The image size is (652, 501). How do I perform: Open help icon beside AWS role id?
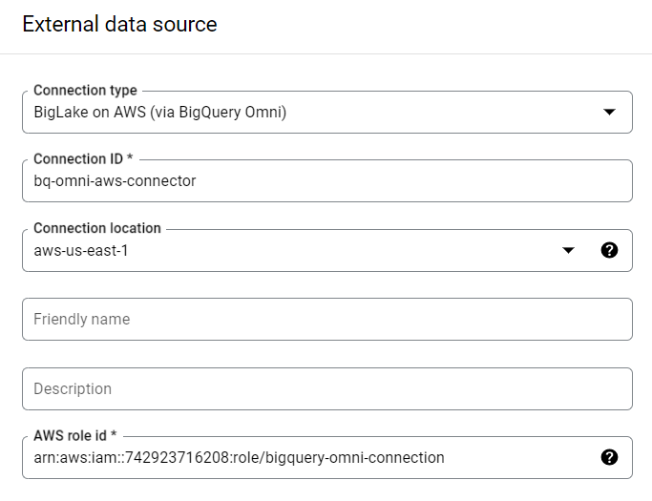609,457
